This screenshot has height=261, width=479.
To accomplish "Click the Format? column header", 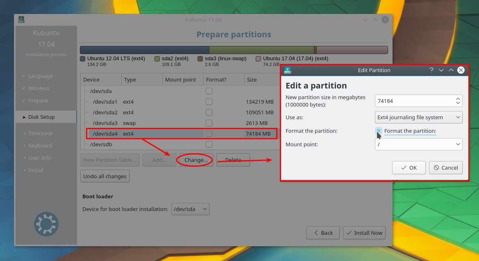I will click(224, 79).
